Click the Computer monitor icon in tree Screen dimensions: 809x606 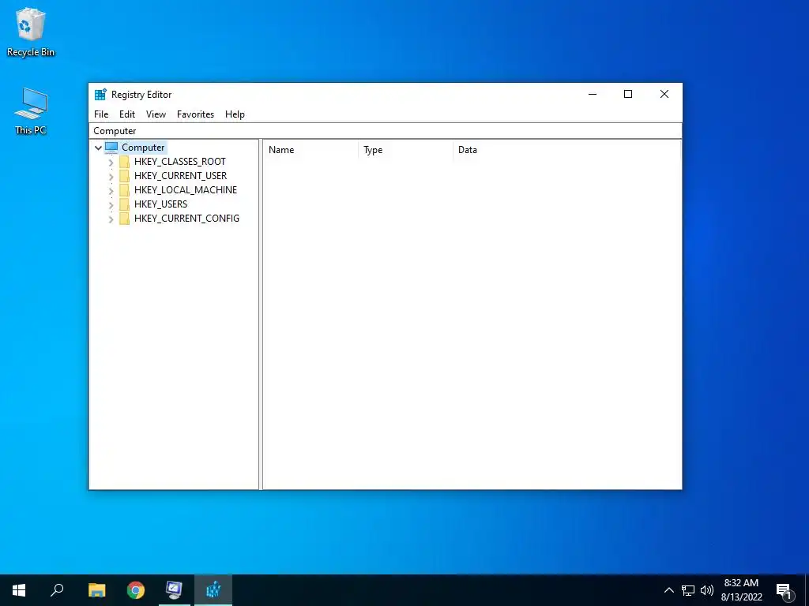(111, 148)
